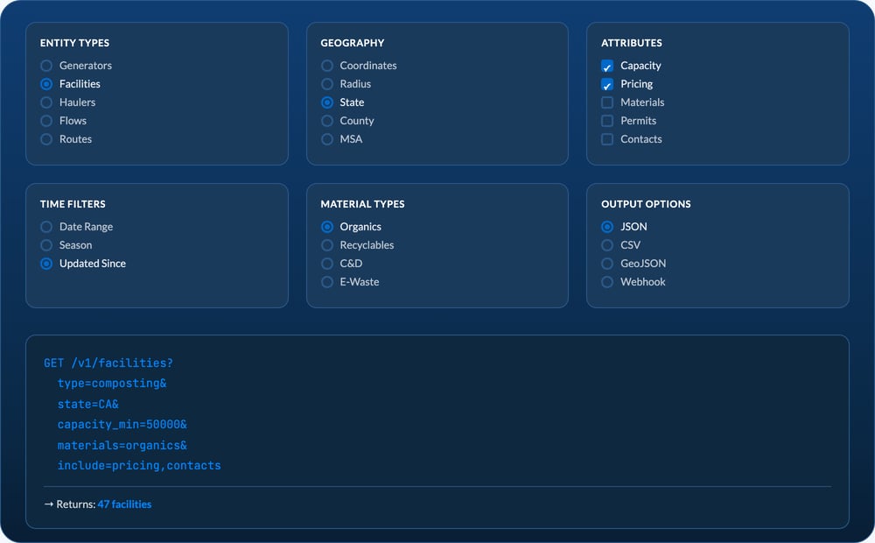This screenshot has height=543, width=875.
Task: Select Date Range time filter
Action: pos(46,227)
